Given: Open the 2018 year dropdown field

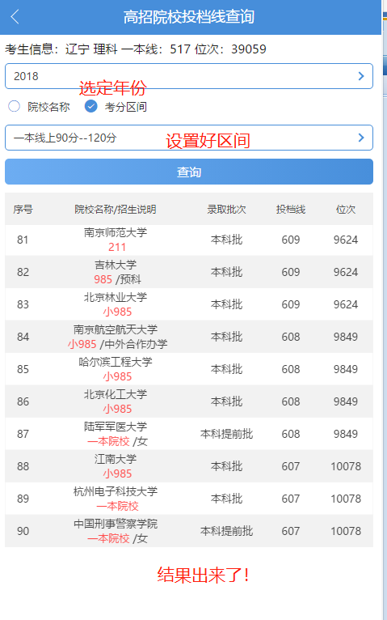Looking at the screenshot, I should coord(189,76).
